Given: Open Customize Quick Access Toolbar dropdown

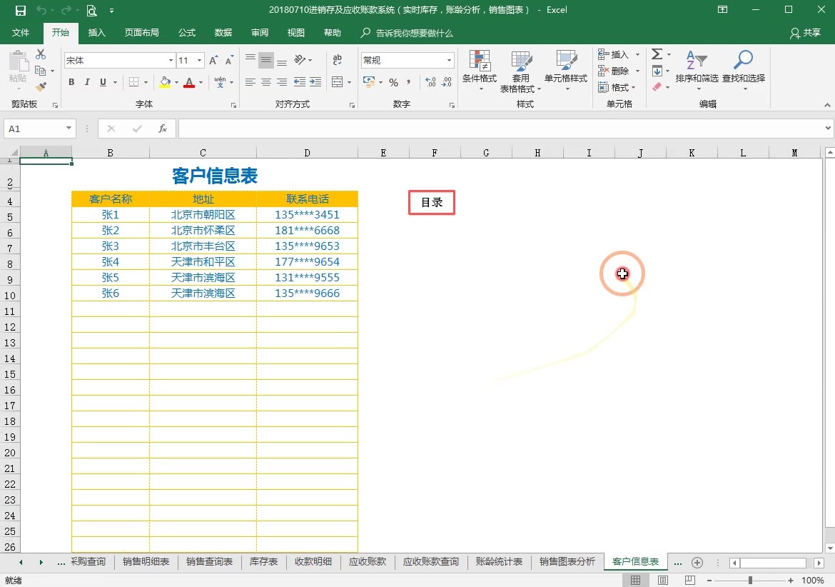Looking at the screenshot, I should coord(111,10).
